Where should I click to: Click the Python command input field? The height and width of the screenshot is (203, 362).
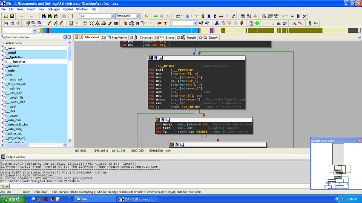coord(160,186)
